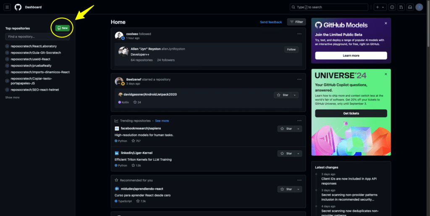Star davidgassner/AndroidJetpack2020

[283, 95]
